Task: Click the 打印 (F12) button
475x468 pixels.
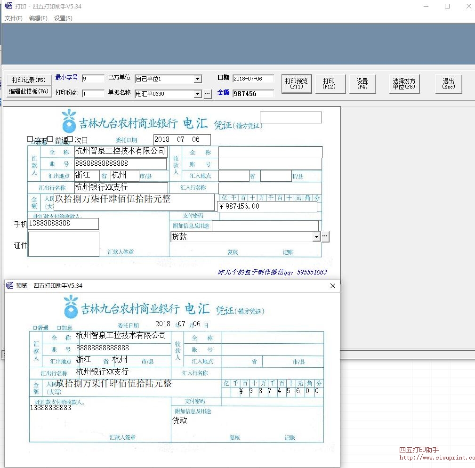Action: (x=329, y=84)
